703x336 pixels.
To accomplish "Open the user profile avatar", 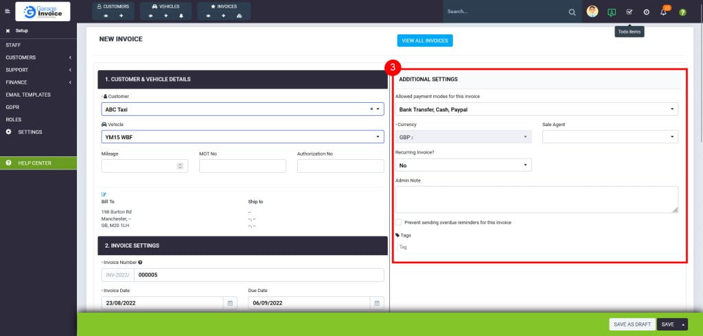I will tap(592, 12).
